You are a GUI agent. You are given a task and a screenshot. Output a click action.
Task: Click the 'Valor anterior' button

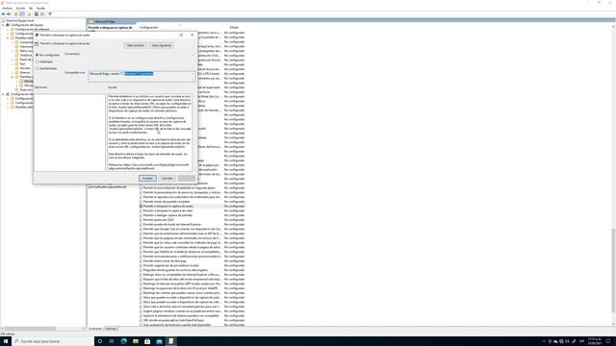(x=136, y=45)
